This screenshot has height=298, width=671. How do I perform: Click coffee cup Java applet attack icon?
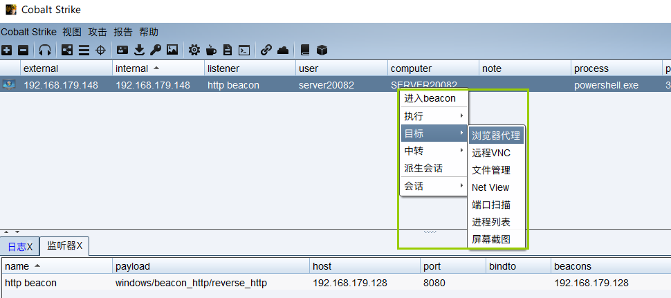coord(211,50)
